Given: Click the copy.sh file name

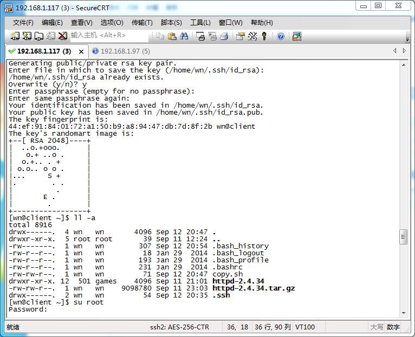Looking at the screenshot, I should tap(228, 274).
